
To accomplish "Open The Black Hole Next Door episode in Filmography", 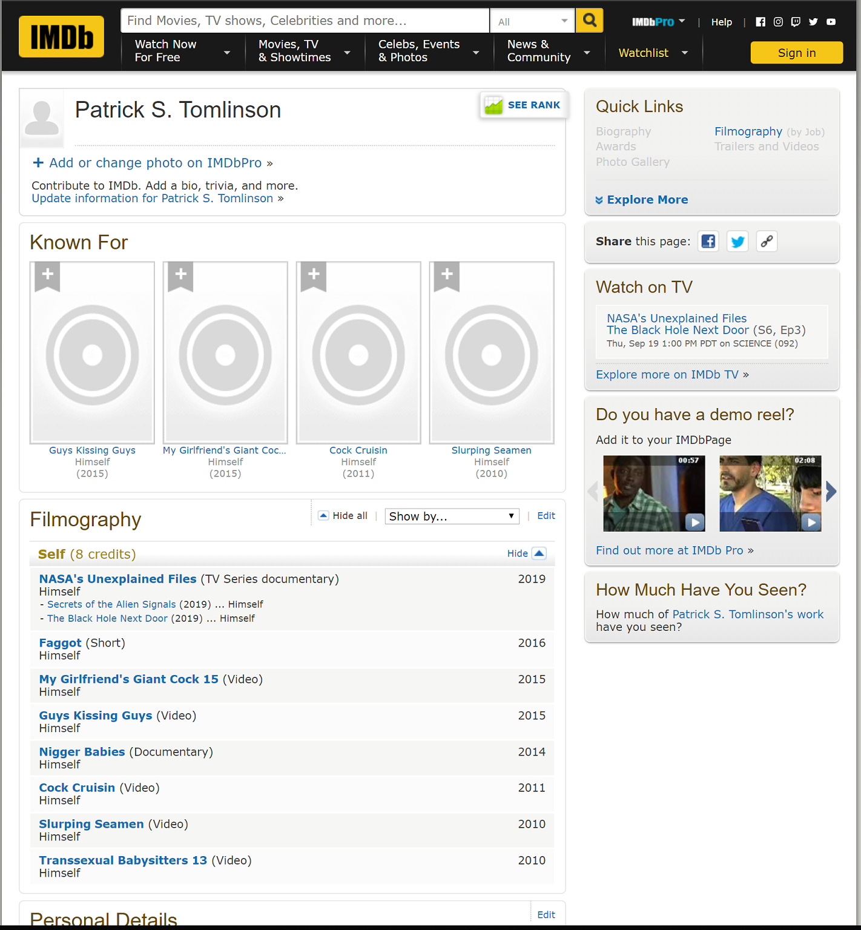I will tap(107, 618).
